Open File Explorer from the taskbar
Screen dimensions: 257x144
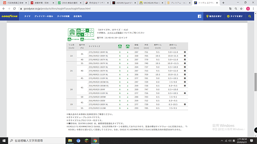tap(70, 140)
